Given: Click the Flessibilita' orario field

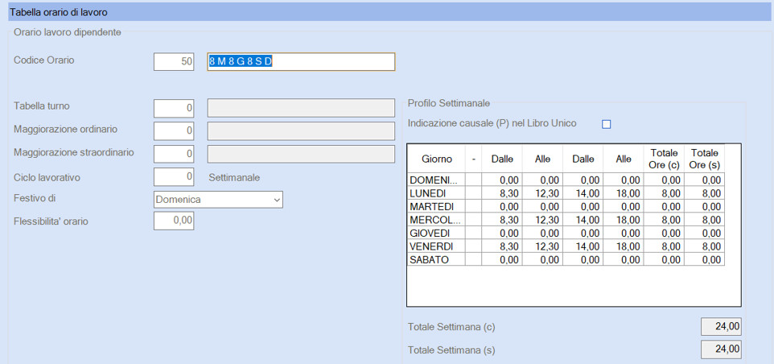Looking at the screenshot, I should tap(174, 221).
